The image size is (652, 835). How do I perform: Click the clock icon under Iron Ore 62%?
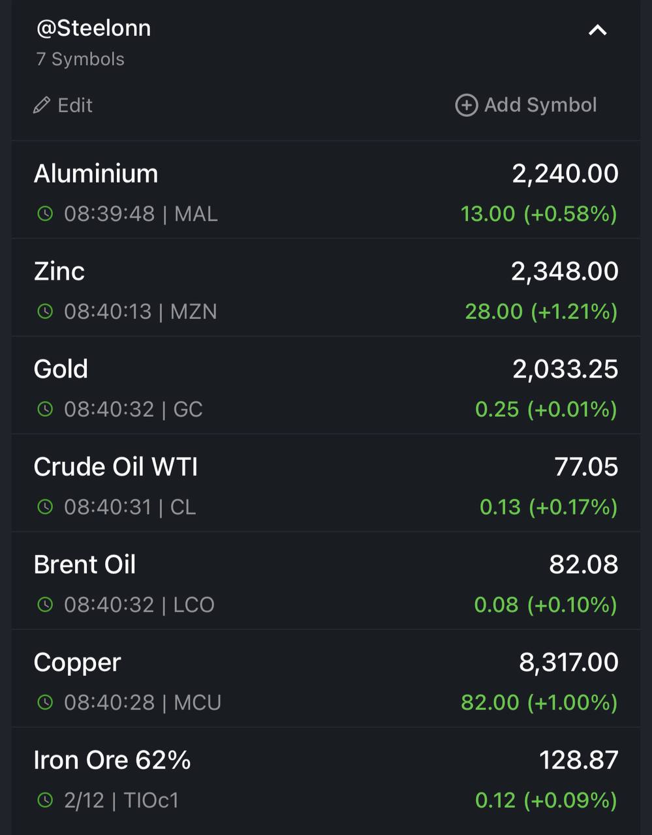click(45, 800)
